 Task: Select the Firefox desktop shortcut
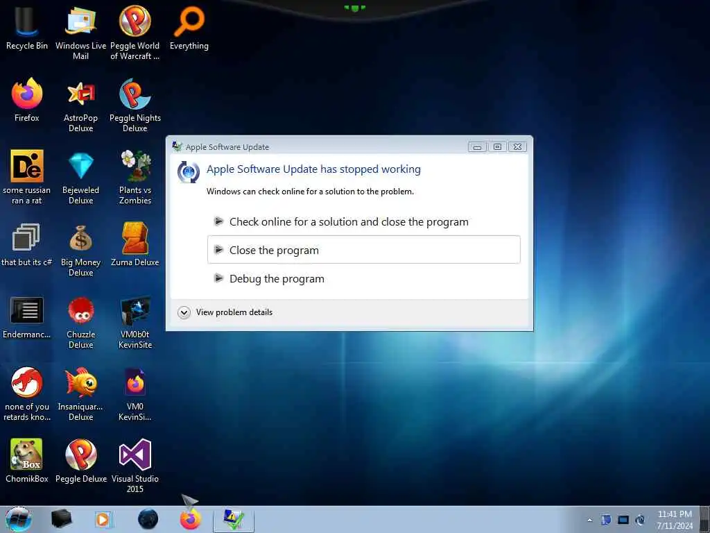(x=27, y=100)
